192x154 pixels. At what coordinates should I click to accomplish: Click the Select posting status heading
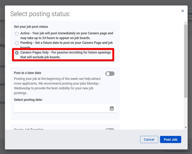[x=40, y=14]
